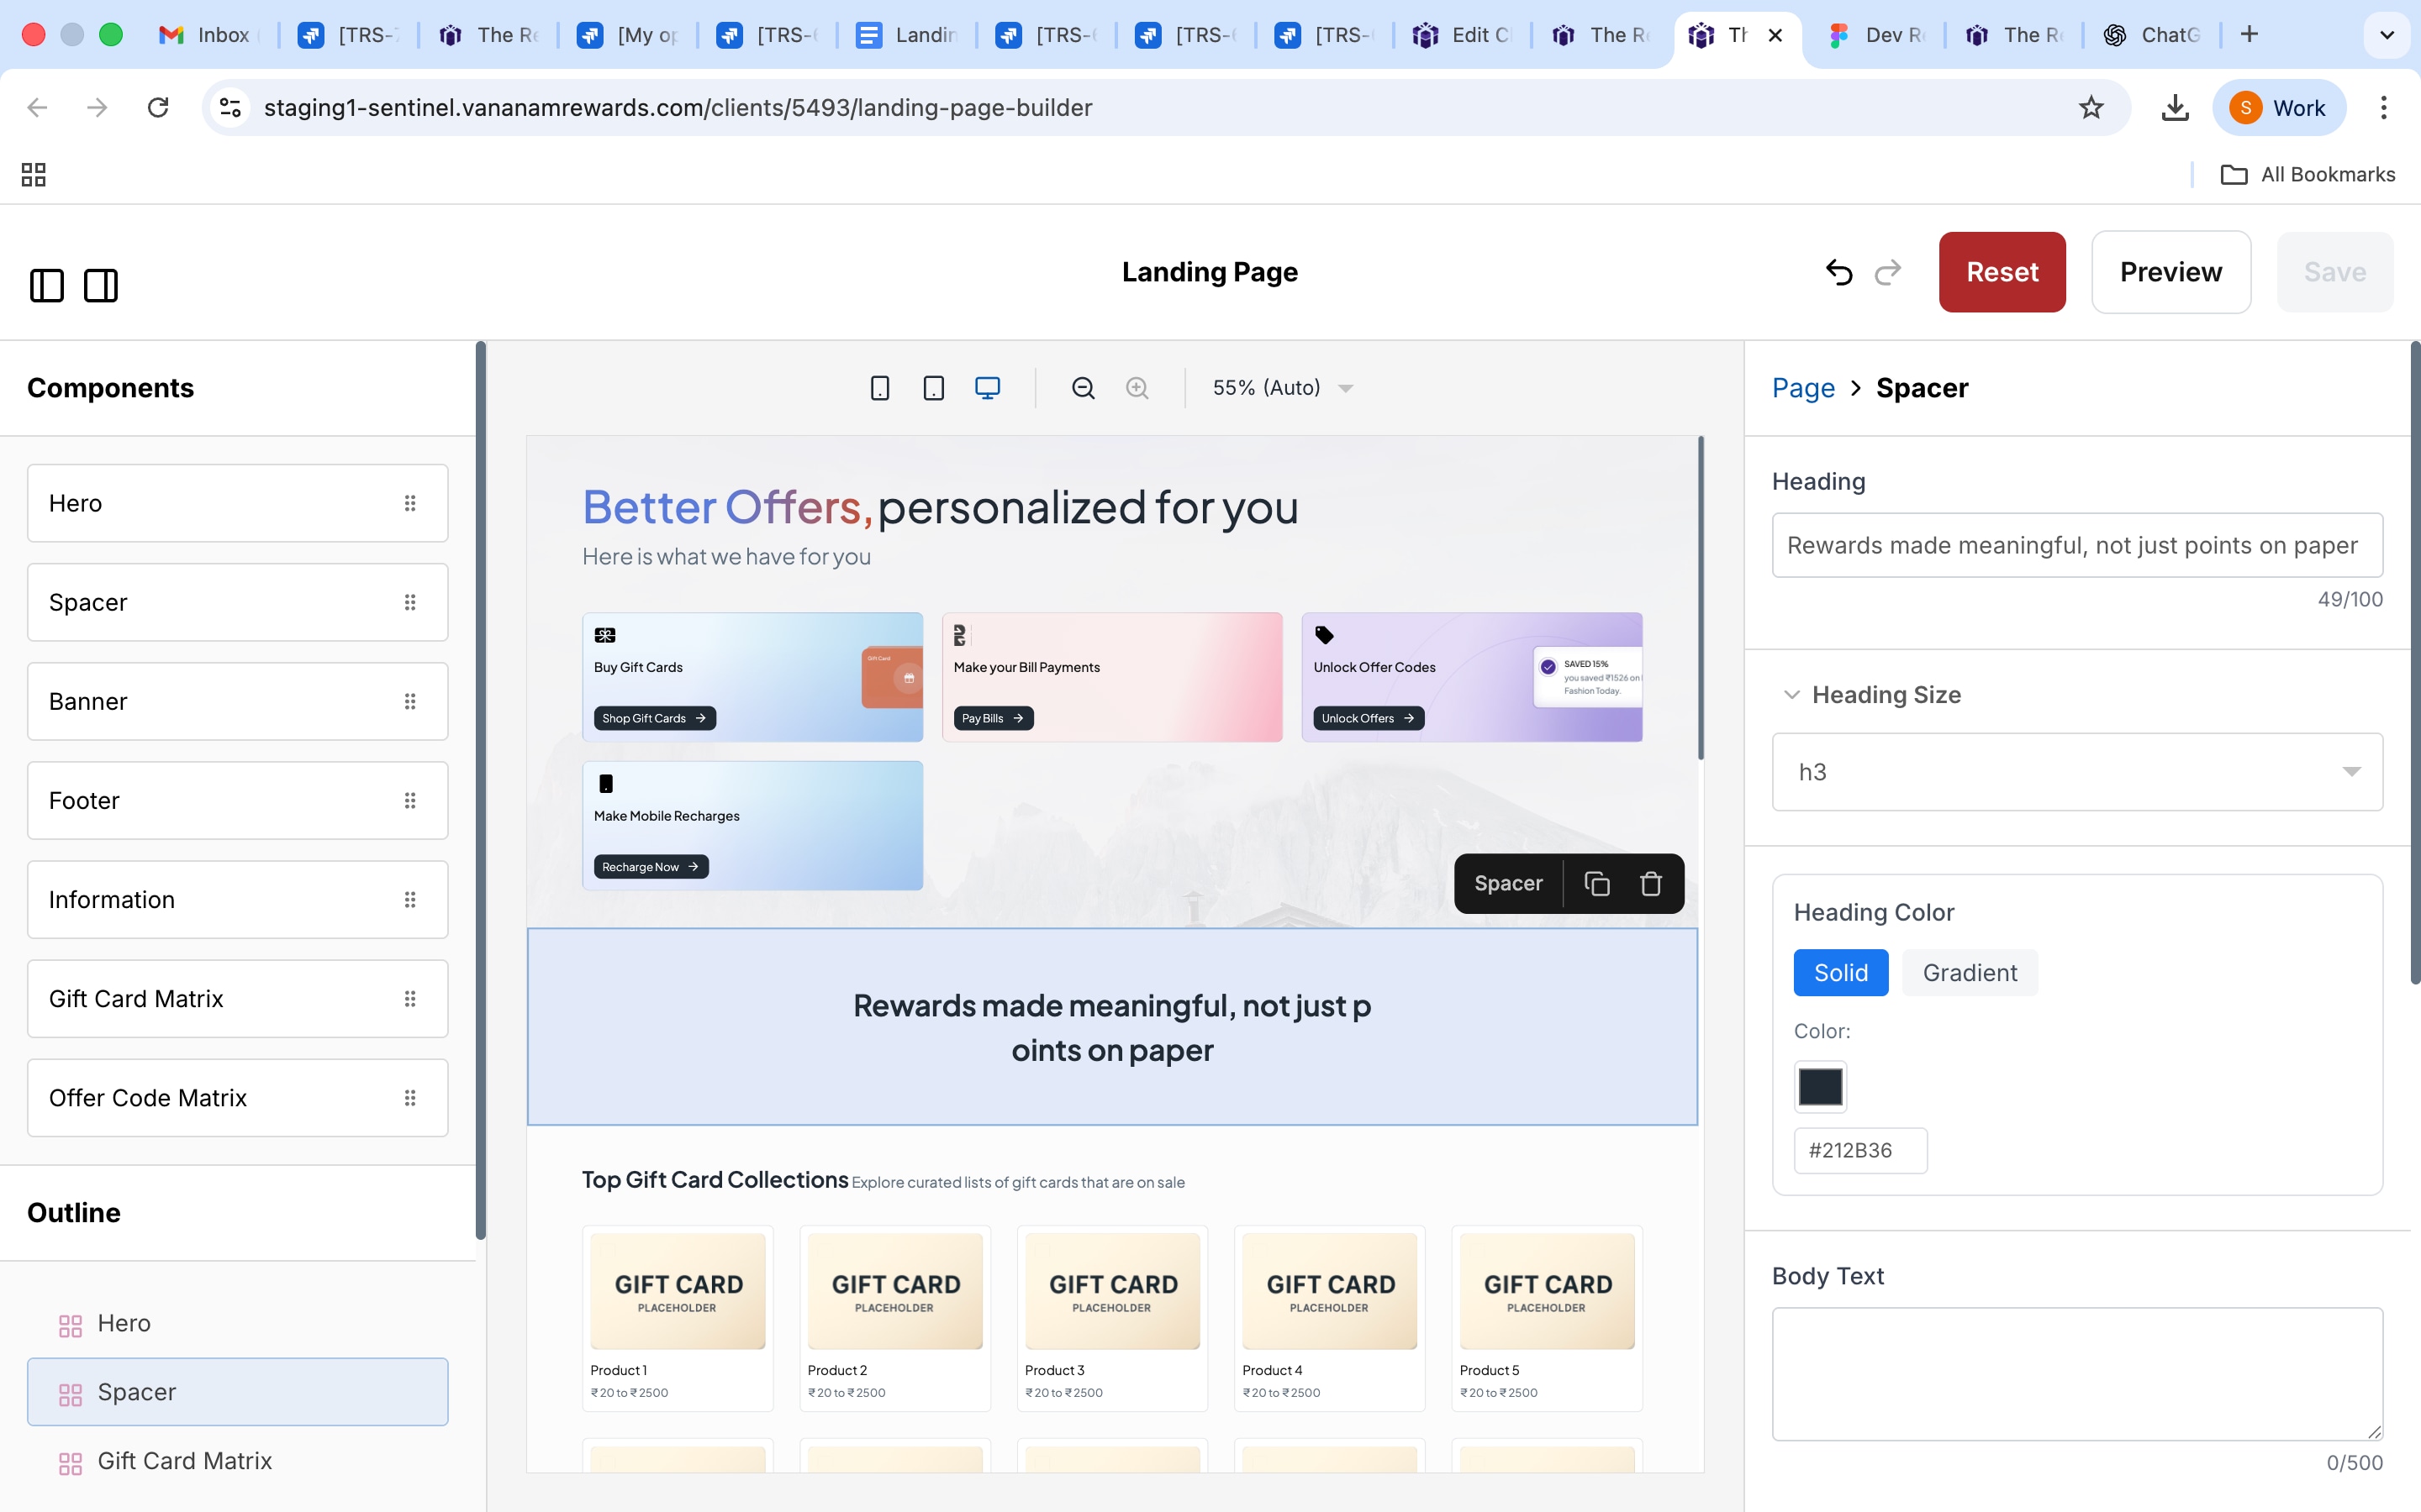Duplicate the Spacer component

tap(1598, 884)
